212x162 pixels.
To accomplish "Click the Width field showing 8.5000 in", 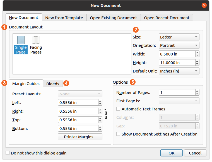I will coord(177,54).
